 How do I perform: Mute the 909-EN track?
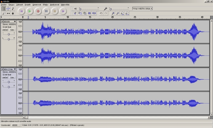point(5,30)
